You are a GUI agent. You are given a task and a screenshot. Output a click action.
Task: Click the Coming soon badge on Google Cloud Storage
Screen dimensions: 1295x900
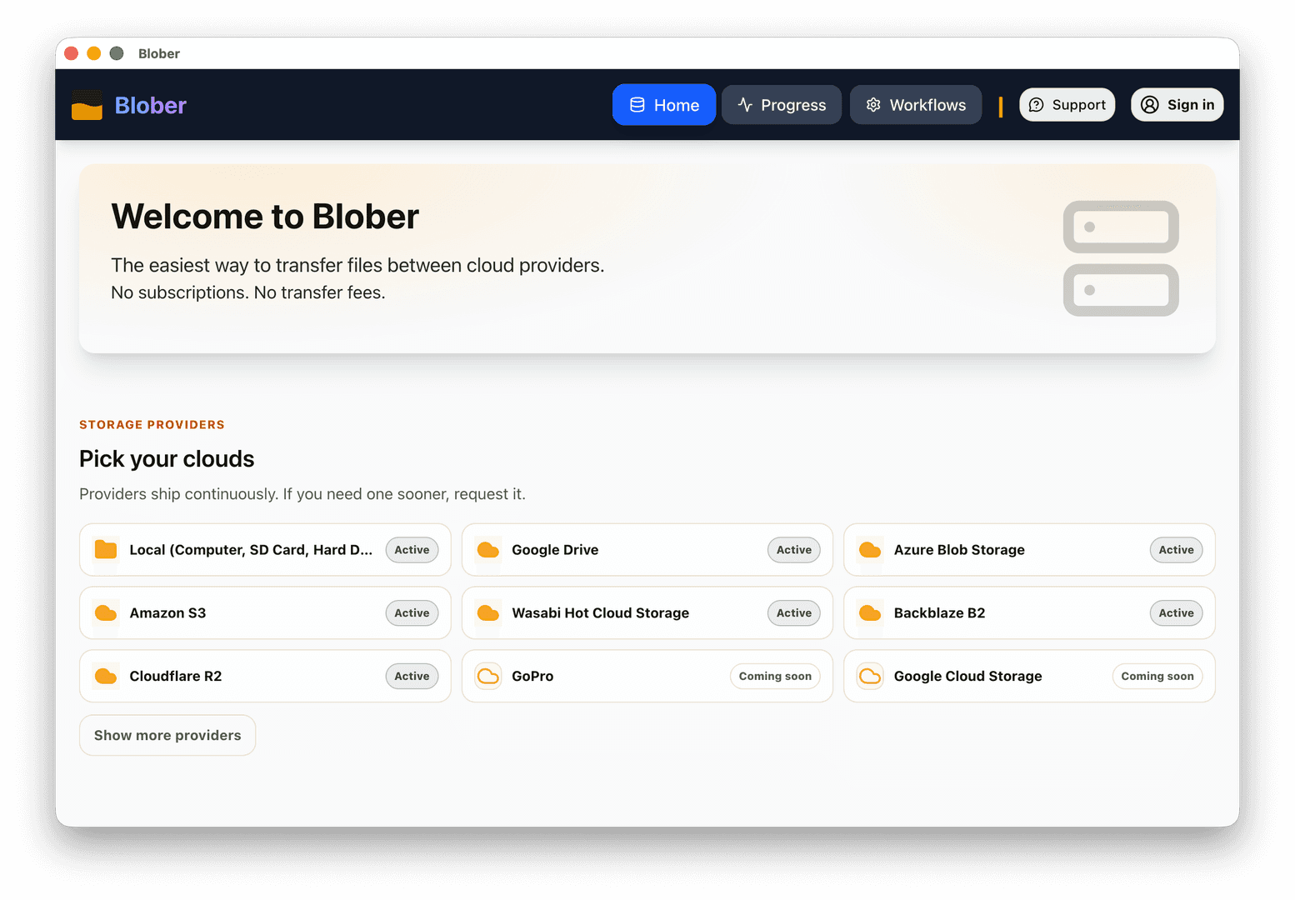pyautogui.click(x=1157, y=676)
